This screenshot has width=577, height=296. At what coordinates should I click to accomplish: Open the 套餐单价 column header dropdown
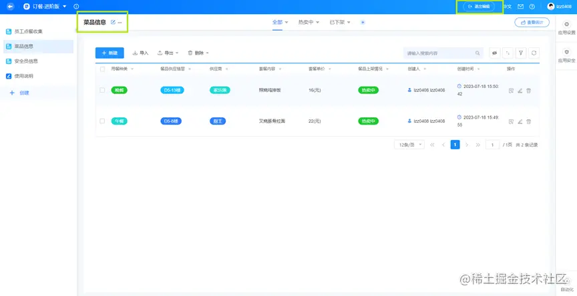tap(330, 69)
